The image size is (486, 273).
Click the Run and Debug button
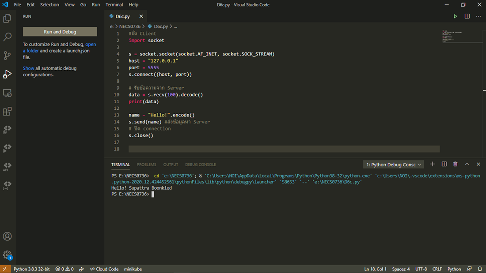click(x=60, y=32)
